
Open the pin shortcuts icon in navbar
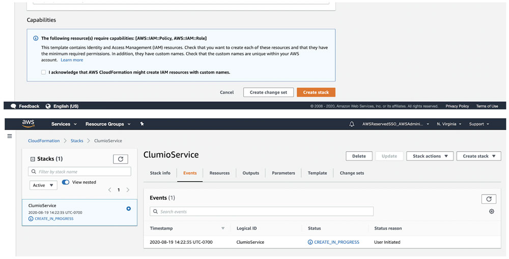coord(142,124)
